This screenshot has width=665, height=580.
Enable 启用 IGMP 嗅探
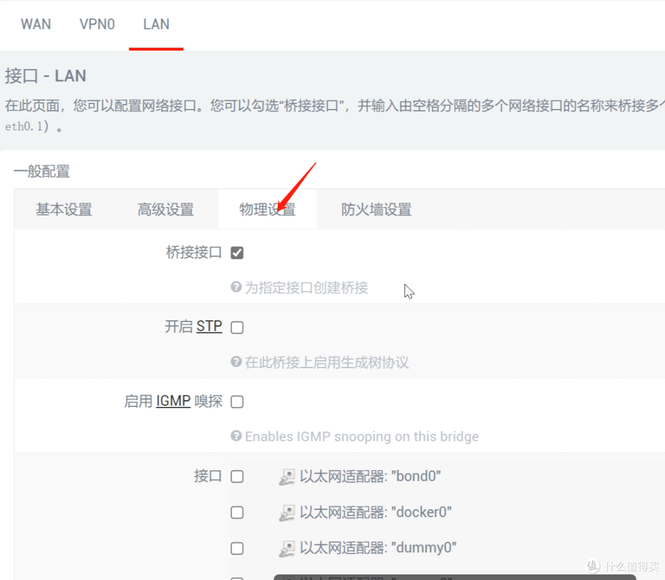(x=237, y=401)
